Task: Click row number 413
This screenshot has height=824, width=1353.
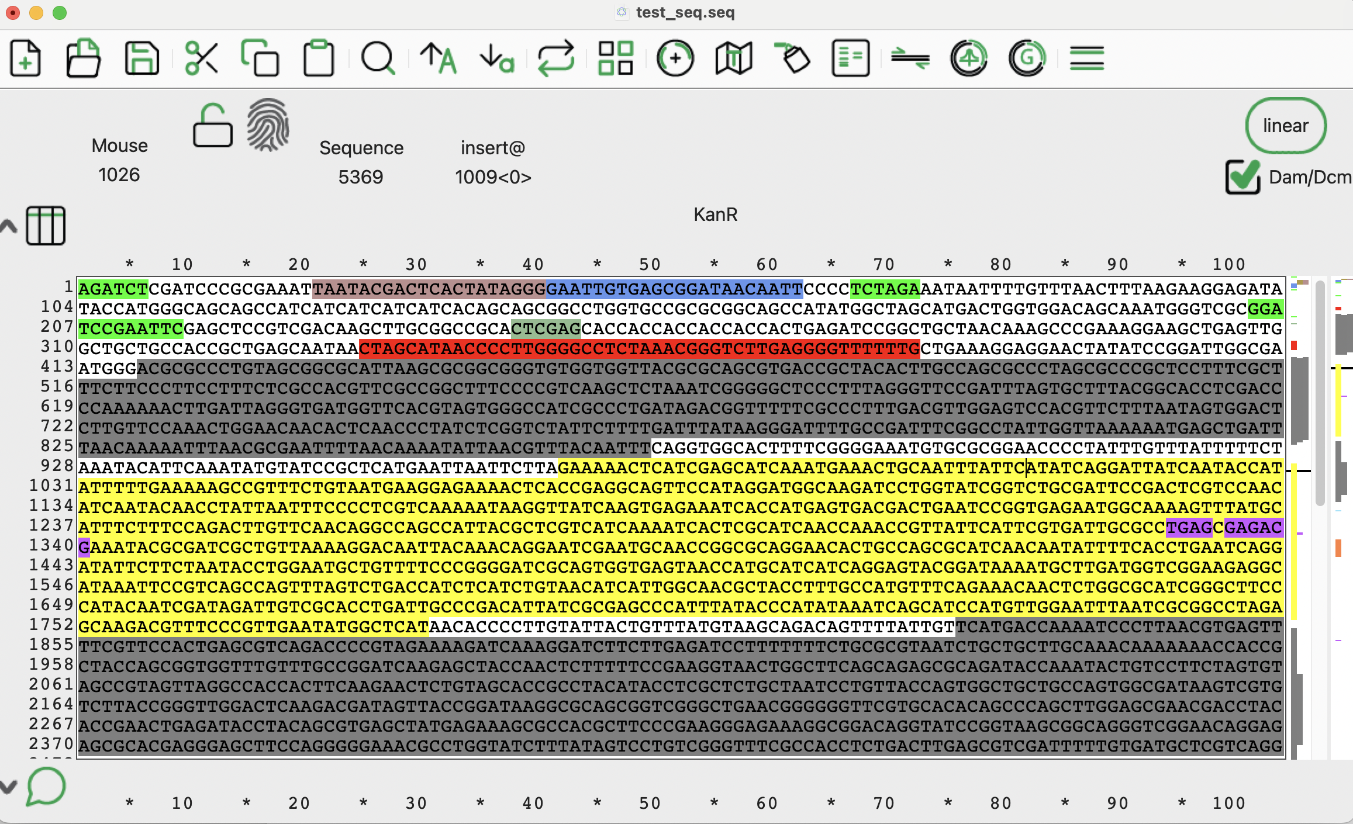Action: point(57,366)
